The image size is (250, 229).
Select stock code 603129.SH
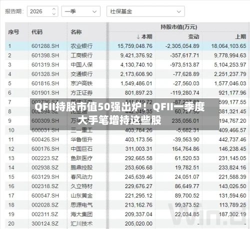pyautogui.click(x=45, y=177)
